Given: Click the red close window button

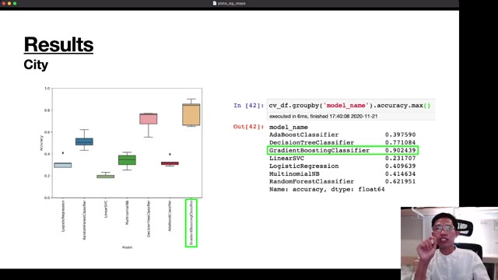Looking at the screenshot, I should coord(4,3).
